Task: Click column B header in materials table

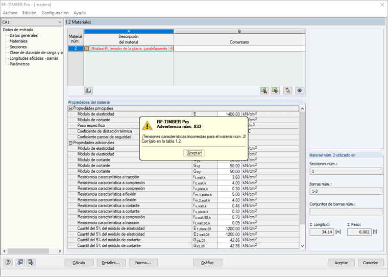Action: coord(239,32)
